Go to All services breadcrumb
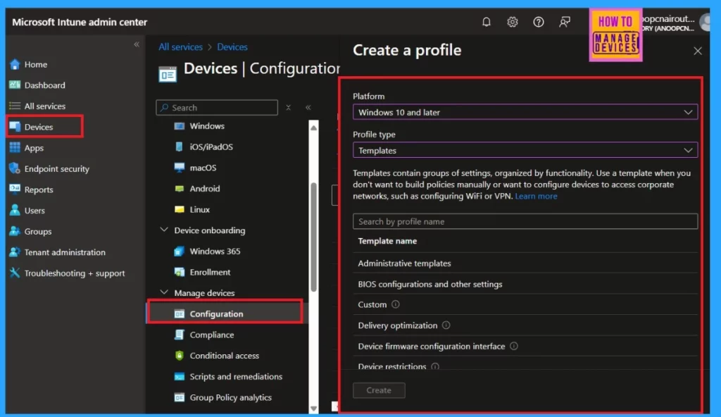 (181, 47)
